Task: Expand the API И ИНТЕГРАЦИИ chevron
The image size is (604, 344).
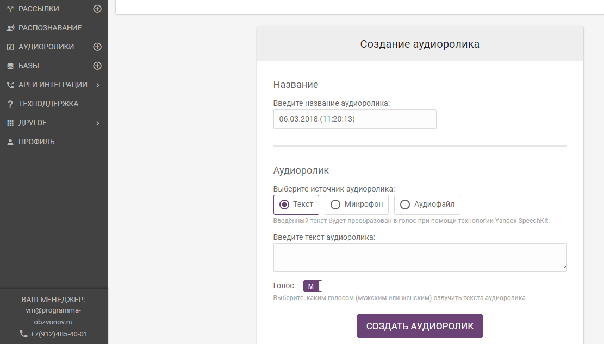Action: (98, 85)
